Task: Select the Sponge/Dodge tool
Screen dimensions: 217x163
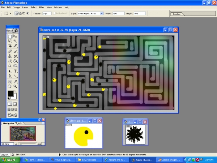Action: coord(15,65)
